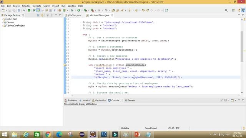This screenshot has width=246, height=138.
Task: Open the New file dropdown arrow
Action: point(6,10)
